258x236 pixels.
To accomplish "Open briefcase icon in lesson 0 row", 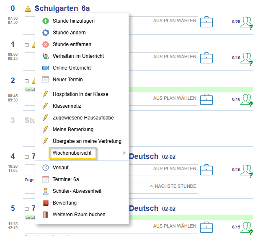I will (x=206, y=22).
